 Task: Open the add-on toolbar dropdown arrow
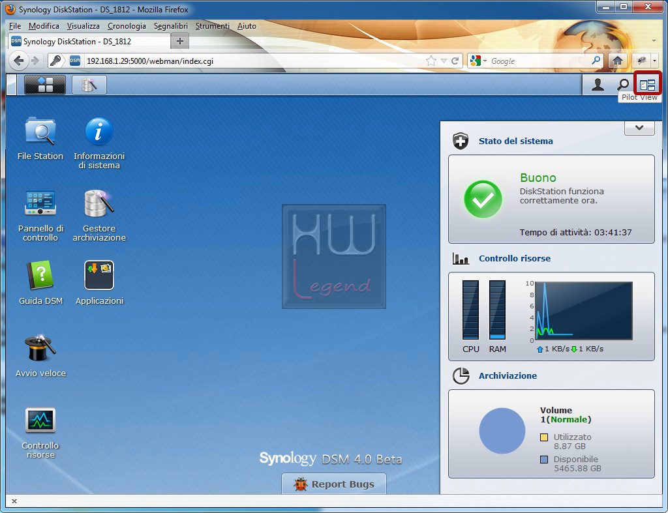pyautogui.click(x=655, y=61)
